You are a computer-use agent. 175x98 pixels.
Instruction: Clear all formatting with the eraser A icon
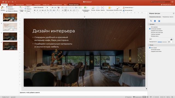tap(59, 8)
